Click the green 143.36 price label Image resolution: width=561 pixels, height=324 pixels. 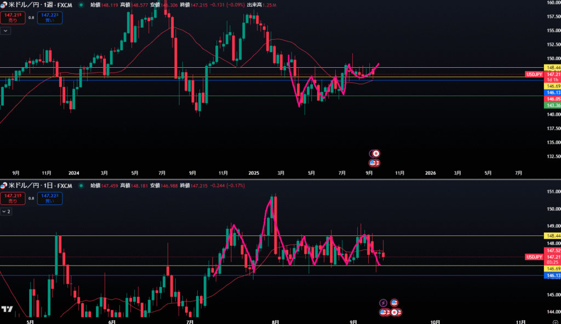552,105
